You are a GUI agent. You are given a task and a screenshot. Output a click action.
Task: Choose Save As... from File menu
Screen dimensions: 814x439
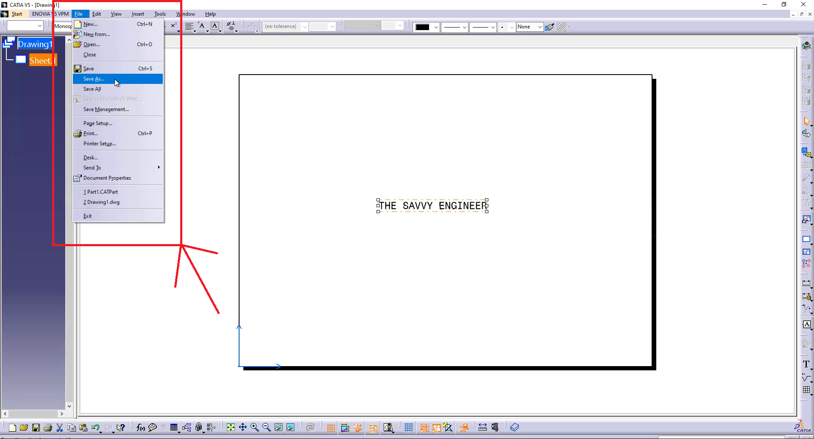pos(94,79)
